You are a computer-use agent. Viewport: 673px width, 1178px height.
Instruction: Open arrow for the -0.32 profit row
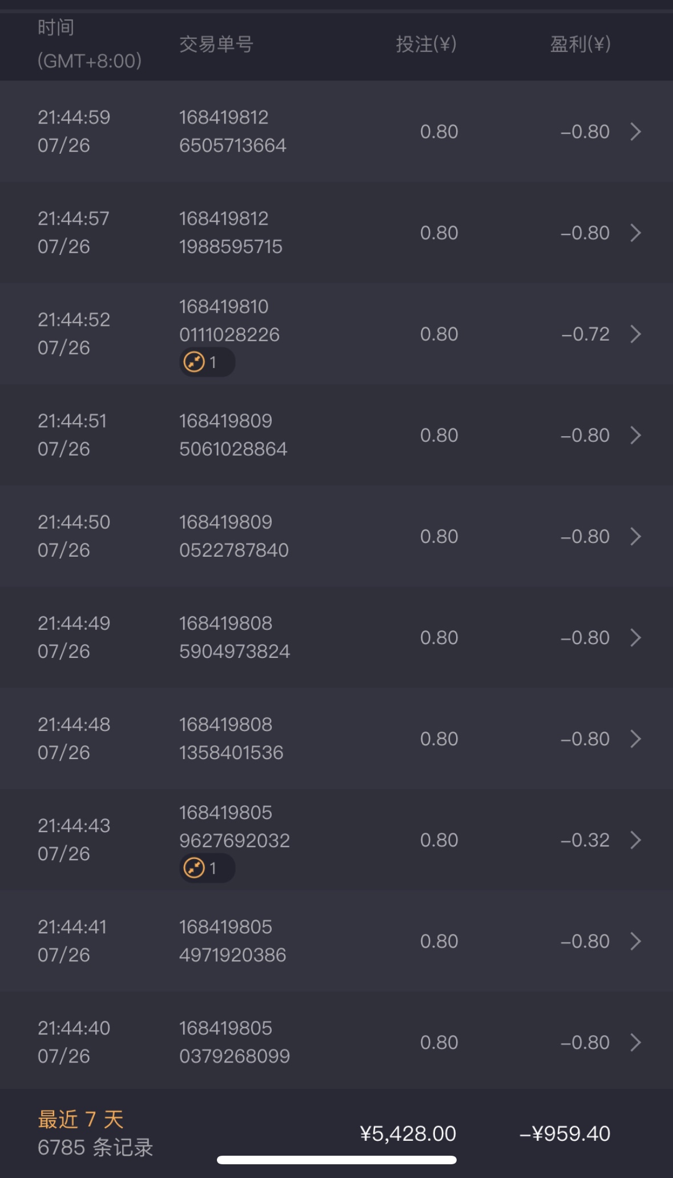tap(635, 840)
